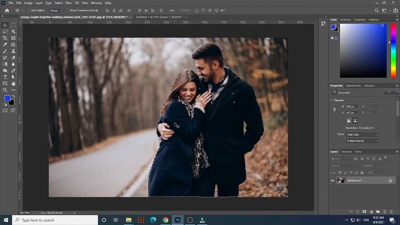Open the Layers panel options menu

pos(397,151)
